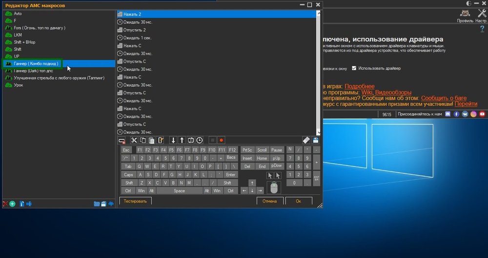
Task: Open the Instagram icon in status bar
Action: click(x=473, y=114)
